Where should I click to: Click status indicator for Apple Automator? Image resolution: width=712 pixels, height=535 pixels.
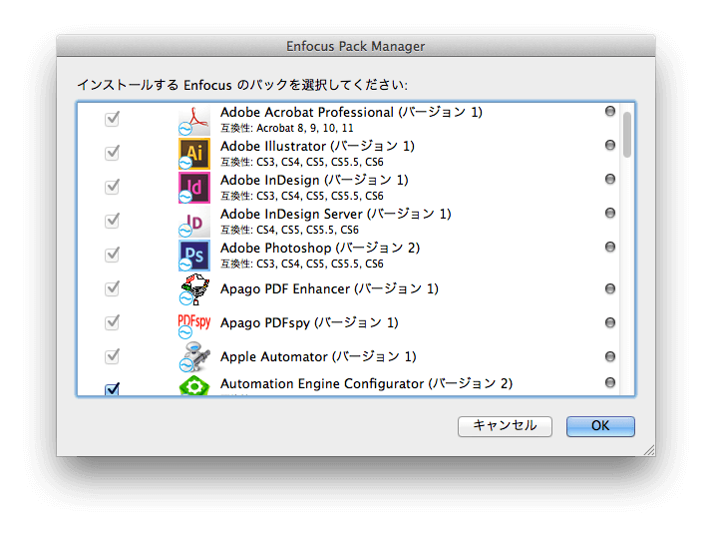[610, 356]
